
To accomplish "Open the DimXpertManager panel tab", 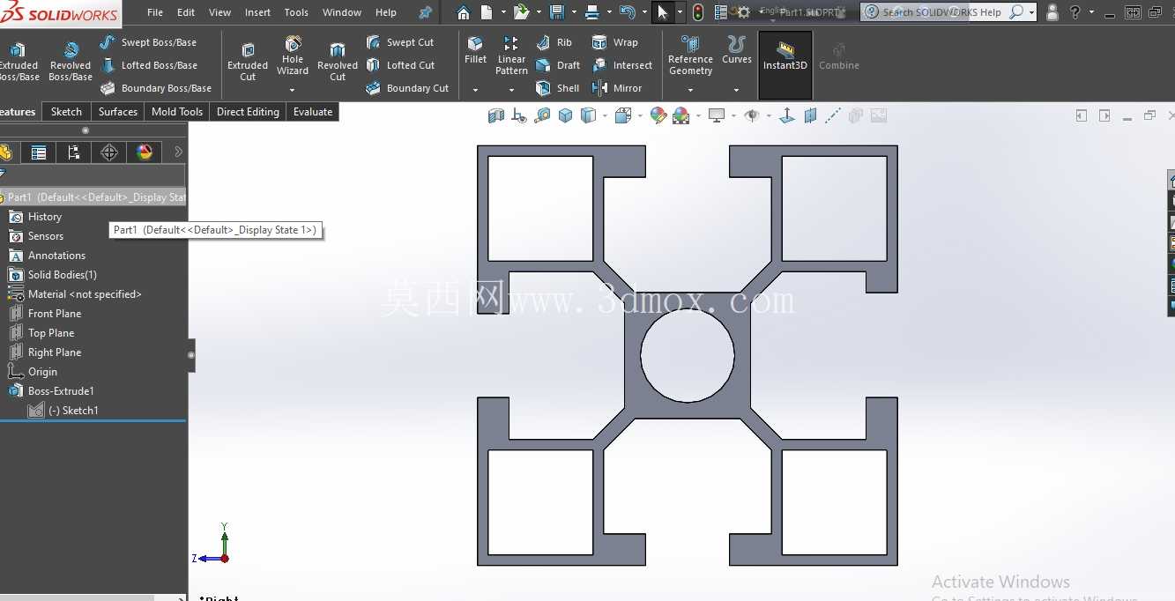I will click(108, 152).
